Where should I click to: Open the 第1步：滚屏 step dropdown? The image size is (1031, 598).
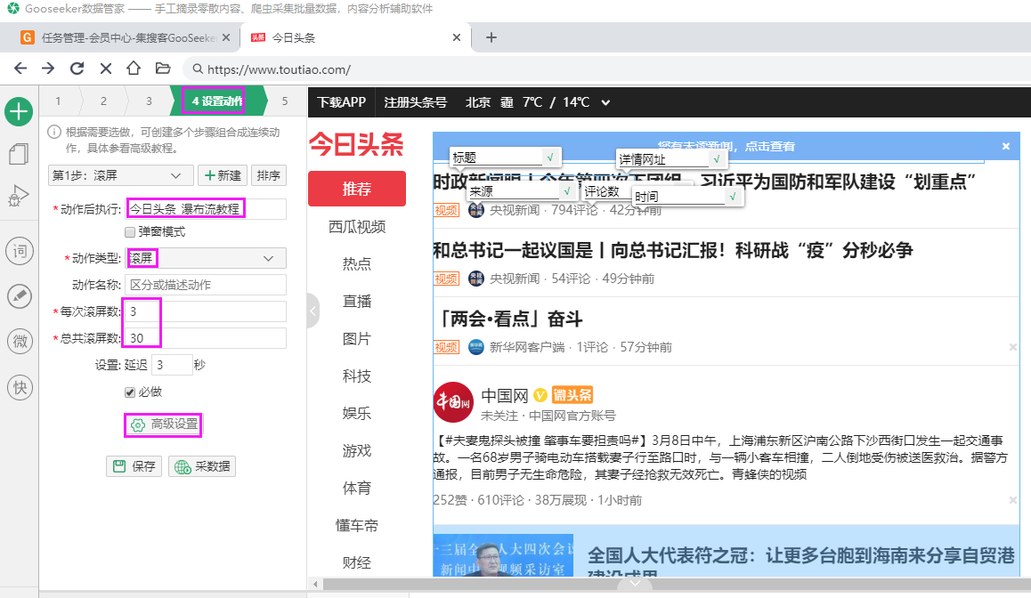121,175
